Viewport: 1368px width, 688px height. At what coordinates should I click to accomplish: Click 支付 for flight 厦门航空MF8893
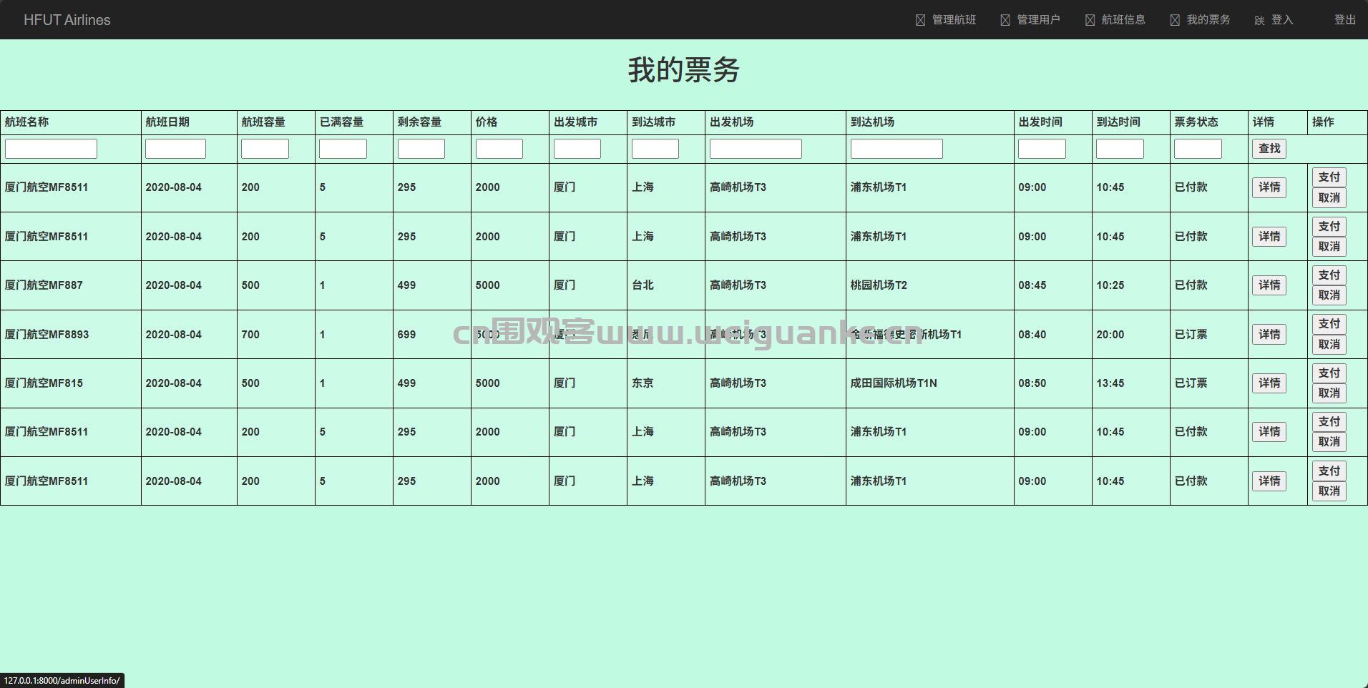click(1329, 324)
